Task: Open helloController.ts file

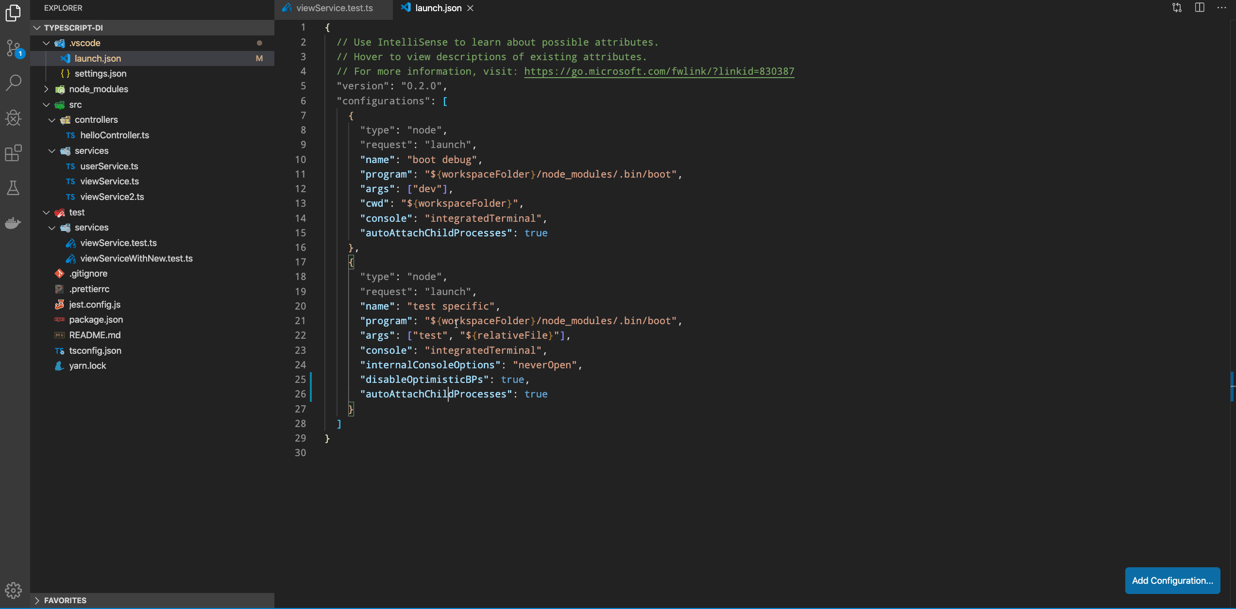Action: click(x=152, y=135)
